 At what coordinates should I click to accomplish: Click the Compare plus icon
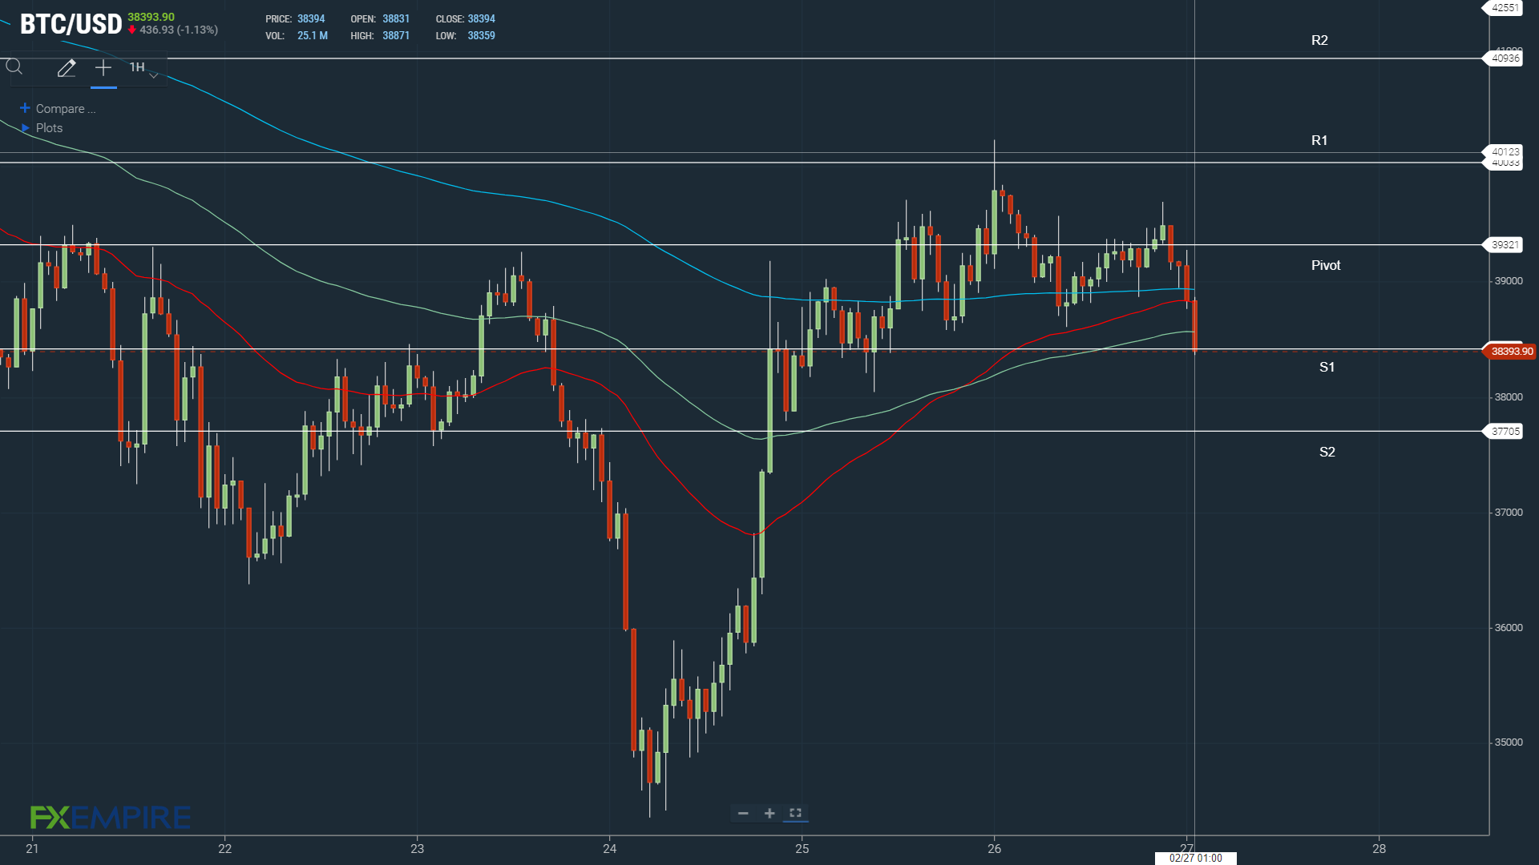25,108
